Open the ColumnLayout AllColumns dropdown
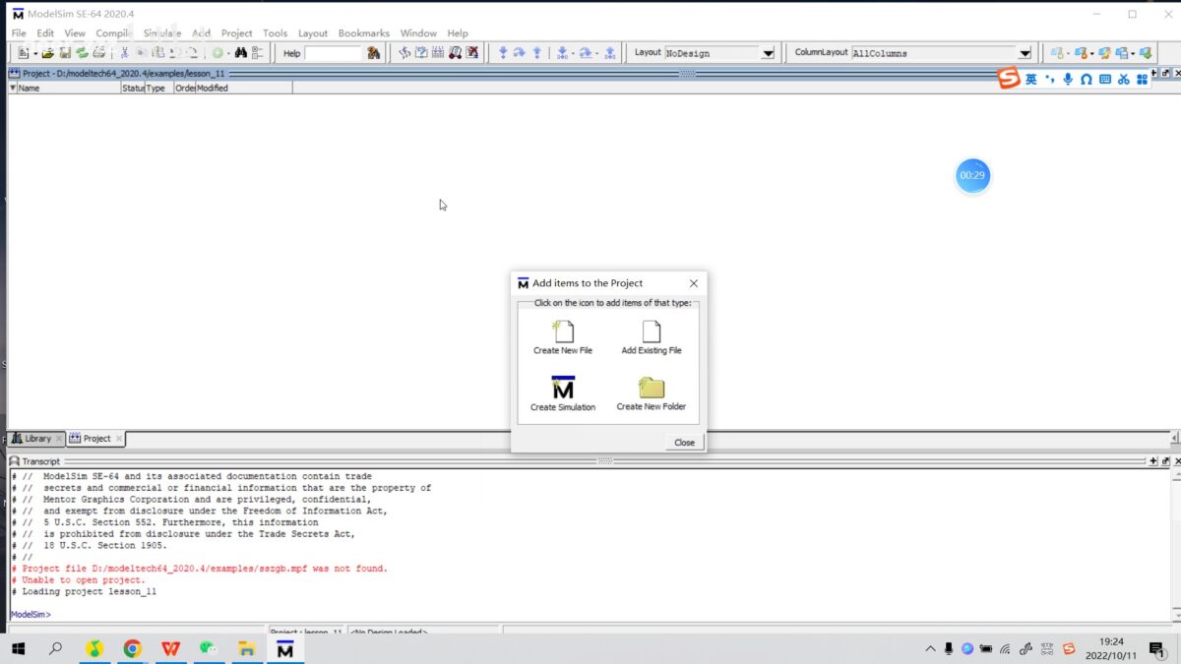Screen dimensions: 1181x664 (x=1025, y=53)
